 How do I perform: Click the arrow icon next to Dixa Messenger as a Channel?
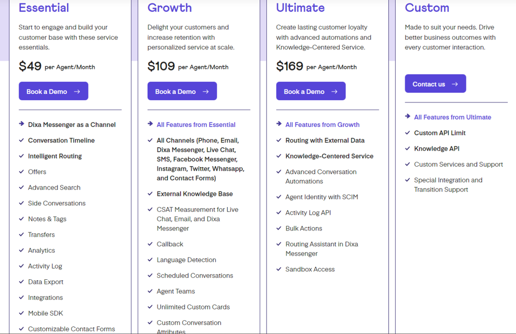[x=21, y=124]
